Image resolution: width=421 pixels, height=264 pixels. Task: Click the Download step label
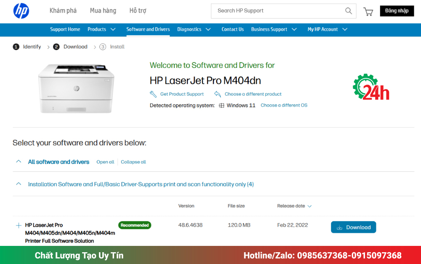click(x=75, y=47)
